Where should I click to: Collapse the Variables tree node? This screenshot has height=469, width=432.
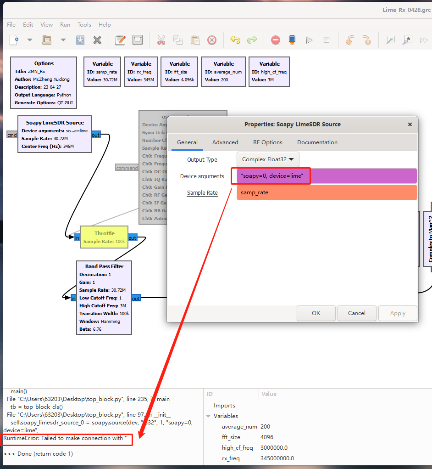click(x=208, y=416)
